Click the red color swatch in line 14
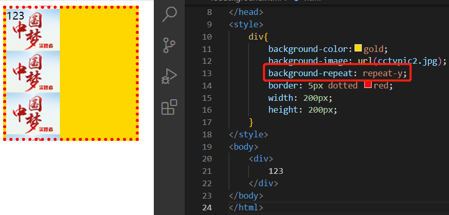The height and width of the screenshot is (215, 449). click(367, 84)
